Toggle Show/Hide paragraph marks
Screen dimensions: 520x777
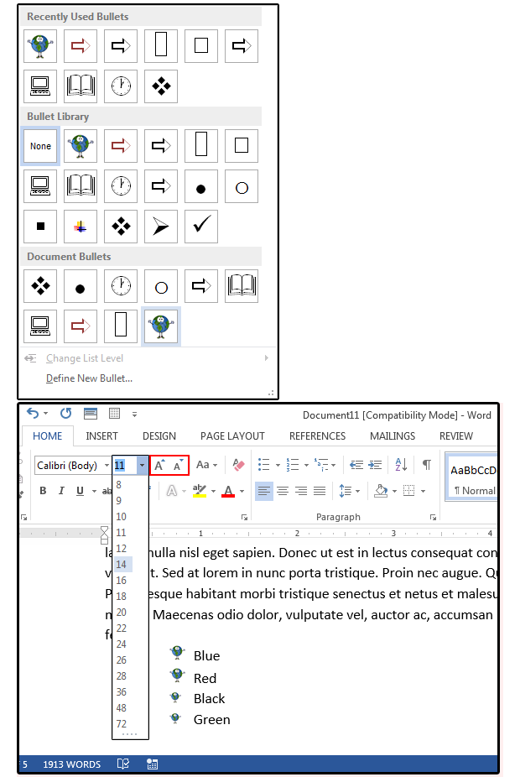pos(426,465)
